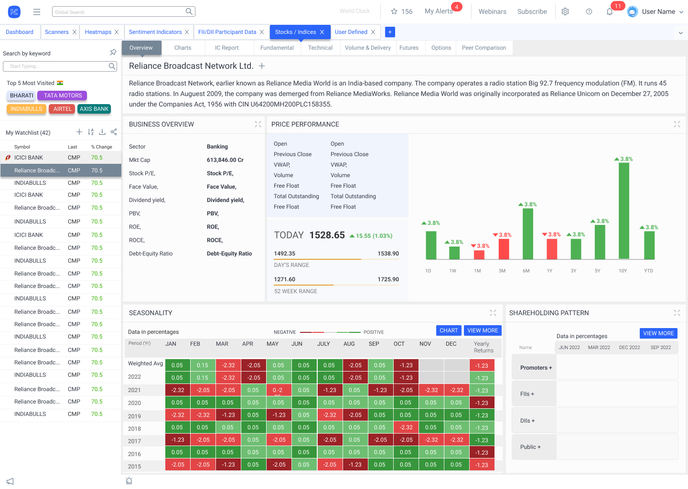
Task: Switch to the Technical tab
Action: (320, 48)
